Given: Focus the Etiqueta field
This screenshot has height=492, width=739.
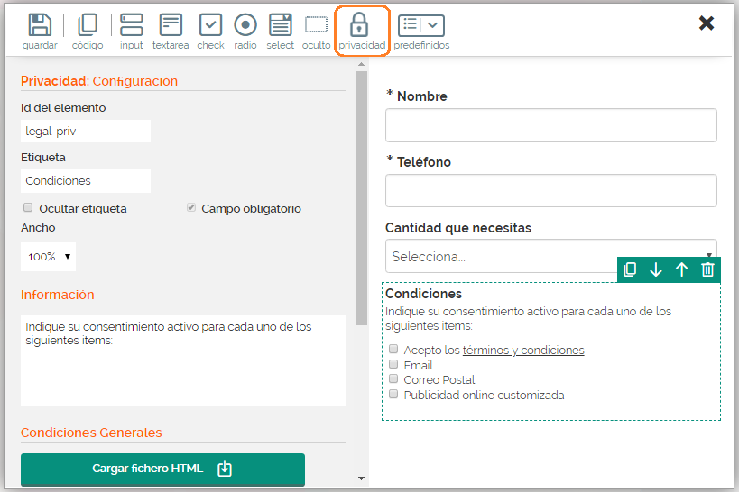Looking at the screenshot, I should [86, 181].
